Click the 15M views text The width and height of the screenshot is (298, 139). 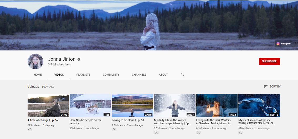pos(76,128)
